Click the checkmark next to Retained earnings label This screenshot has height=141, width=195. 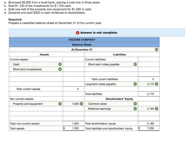pyautogui.click(x=135, y=109)
